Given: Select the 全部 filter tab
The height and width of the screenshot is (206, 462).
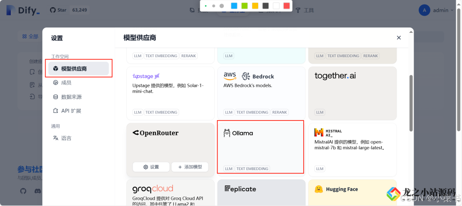Looking at the screenshot, I should (x=30, y=36).
